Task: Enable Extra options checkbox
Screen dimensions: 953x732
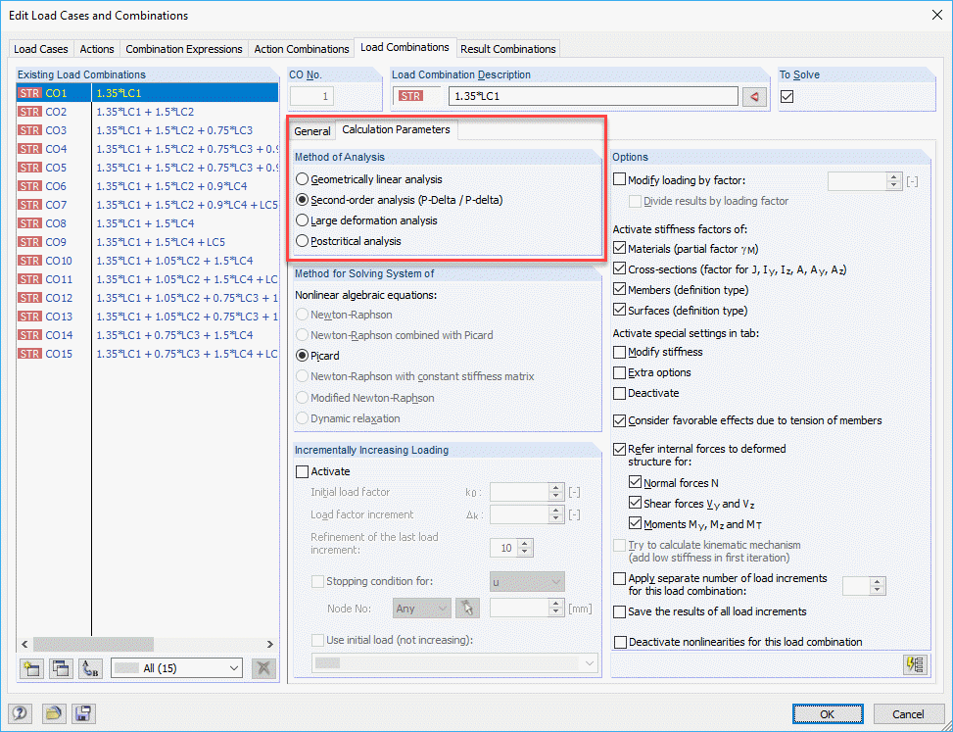Action: pyautogui.click(x=620, y=372)
